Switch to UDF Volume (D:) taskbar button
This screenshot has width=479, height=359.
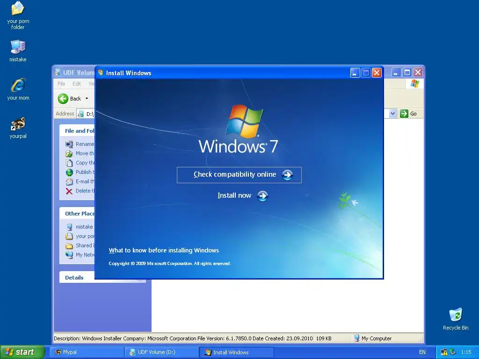point(161,352)
